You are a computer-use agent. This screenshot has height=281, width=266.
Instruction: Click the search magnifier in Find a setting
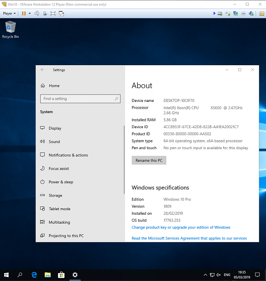pos(116,99)
